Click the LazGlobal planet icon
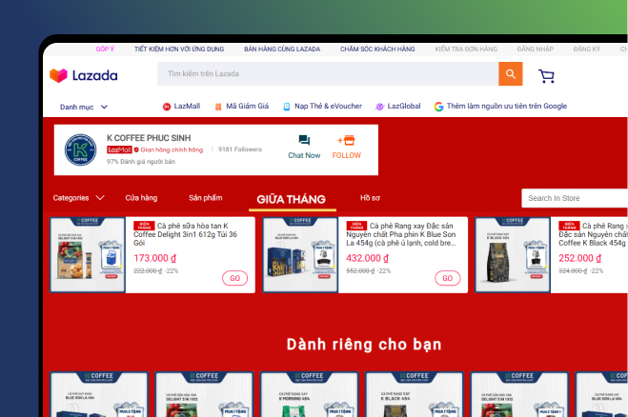628x417 pixels. coord(379,107)
